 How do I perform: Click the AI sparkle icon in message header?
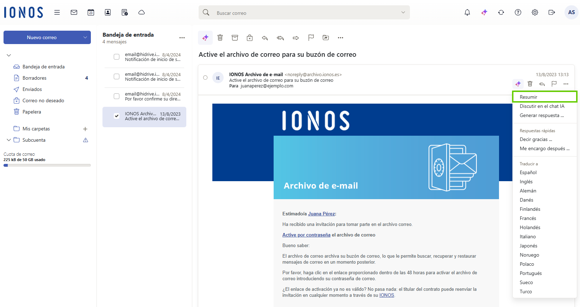click(x=518, y=84)
